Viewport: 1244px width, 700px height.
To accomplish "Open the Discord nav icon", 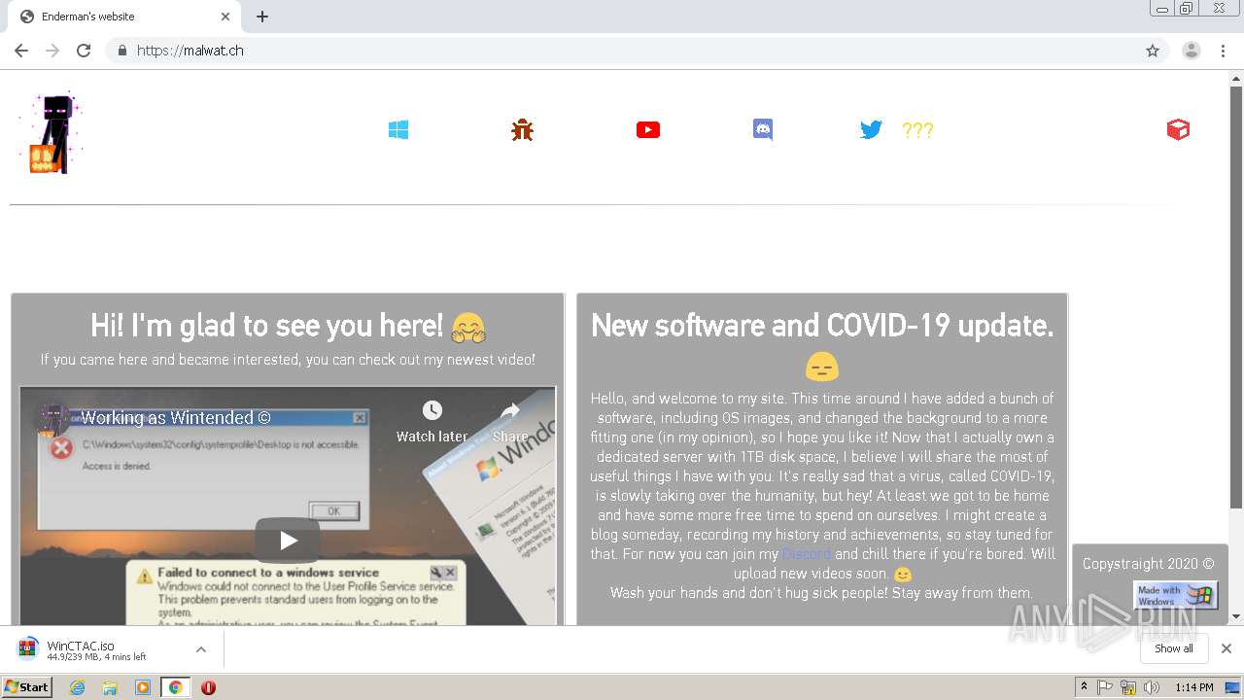I will pos(763,129).
